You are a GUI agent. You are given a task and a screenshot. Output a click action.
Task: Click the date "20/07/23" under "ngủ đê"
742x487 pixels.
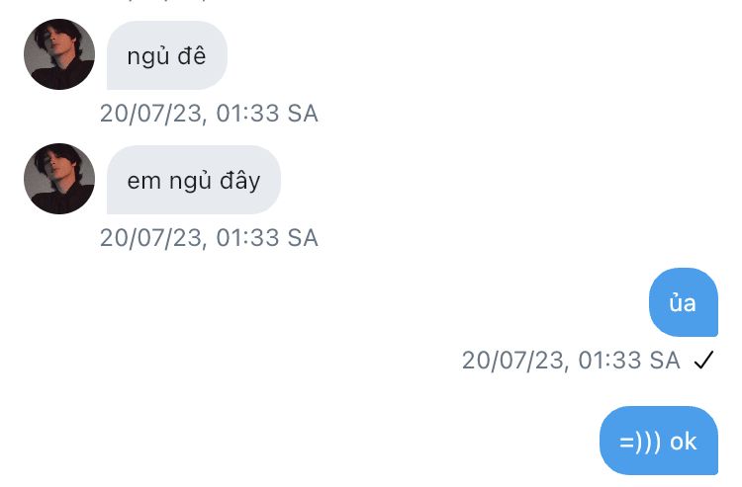point(151,114)
